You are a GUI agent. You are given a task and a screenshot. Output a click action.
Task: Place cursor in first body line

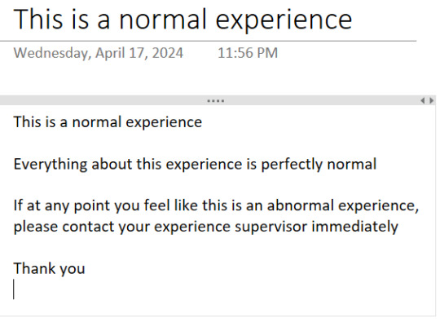point(108,122)
